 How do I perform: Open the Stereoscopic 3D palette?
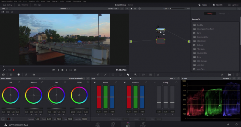coord(150,75)
